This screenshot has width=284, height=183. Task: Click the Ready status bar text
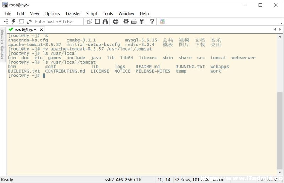tap(7, 180)
